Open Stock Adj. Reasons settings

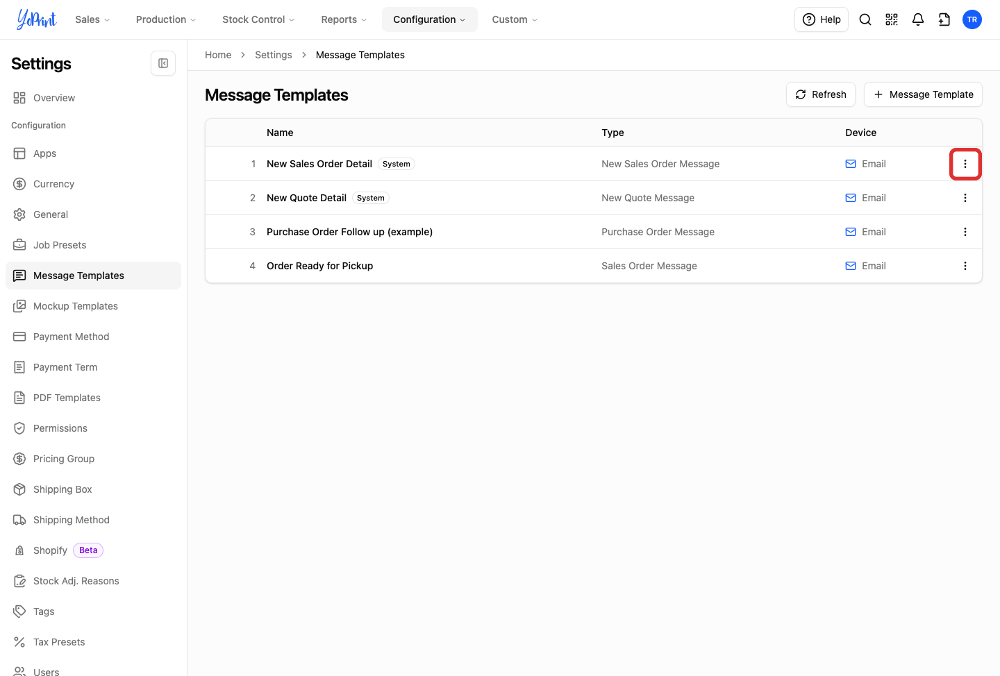click(93, 581)
